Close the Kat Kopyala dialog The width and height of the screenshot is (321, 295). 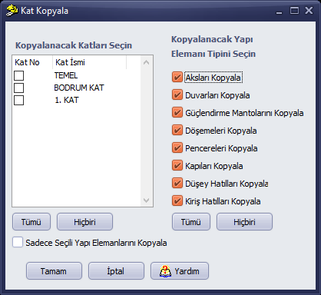pos(309,11)
